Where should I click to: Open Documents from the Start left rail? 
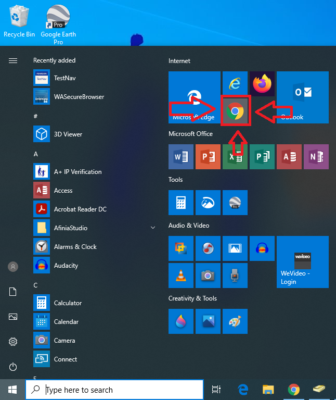click(x=13, y=292)
